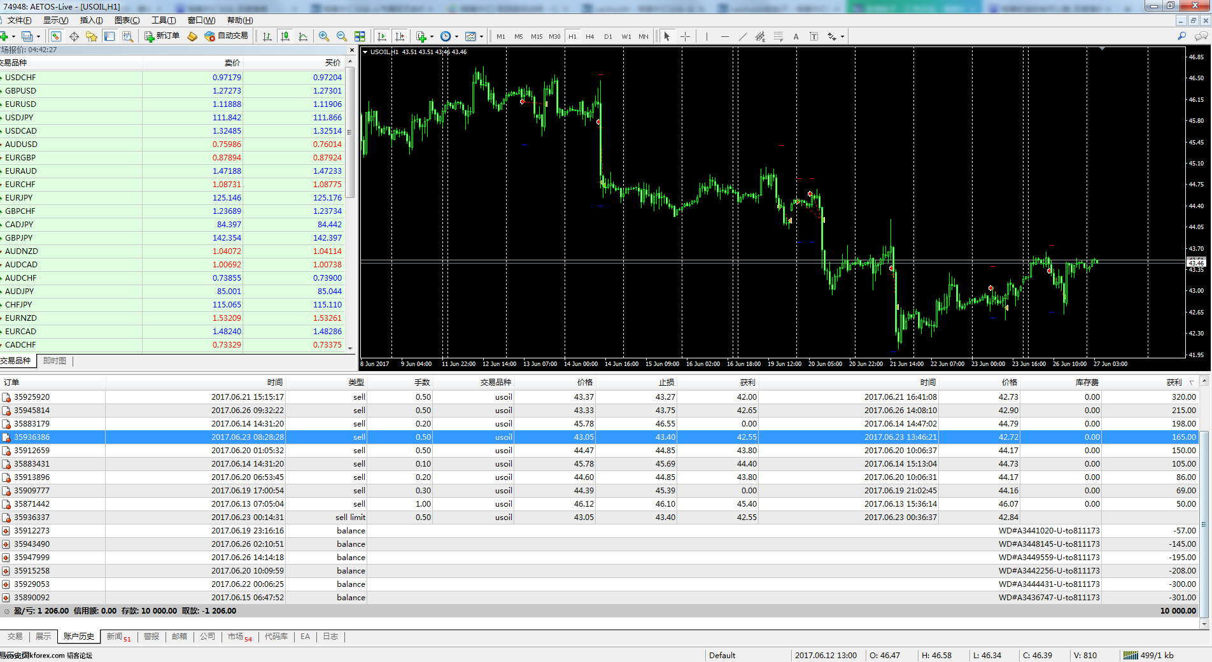This screenshot has height=662, width=1212.
Task: Draw a trendline tool
Action: point(742,36)
